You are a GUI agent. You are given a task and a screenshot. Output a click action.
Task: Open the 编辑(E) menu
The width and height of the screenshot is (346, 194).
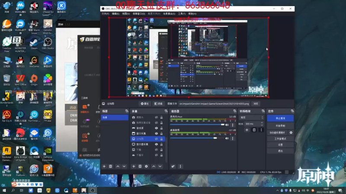[115, 14]
